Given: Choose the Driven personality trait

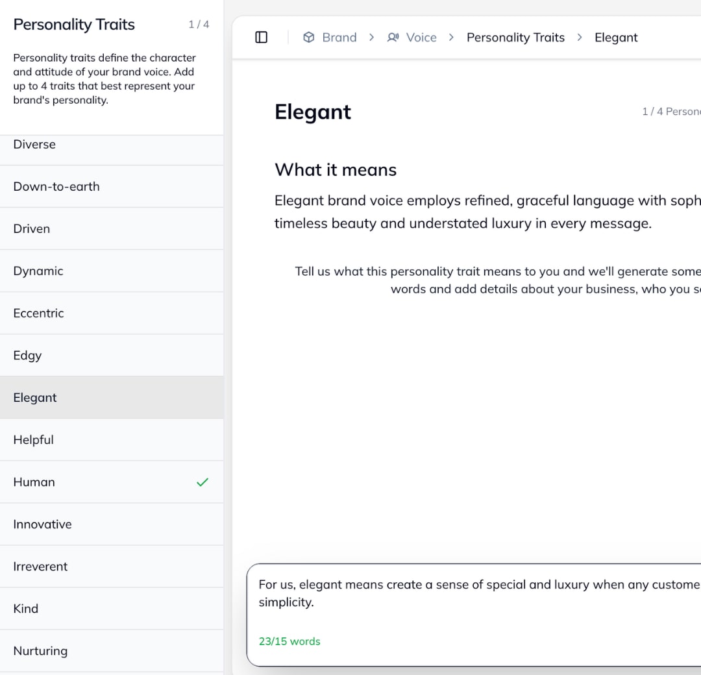Looking at the screenshot, I should [x=32, y=229].
